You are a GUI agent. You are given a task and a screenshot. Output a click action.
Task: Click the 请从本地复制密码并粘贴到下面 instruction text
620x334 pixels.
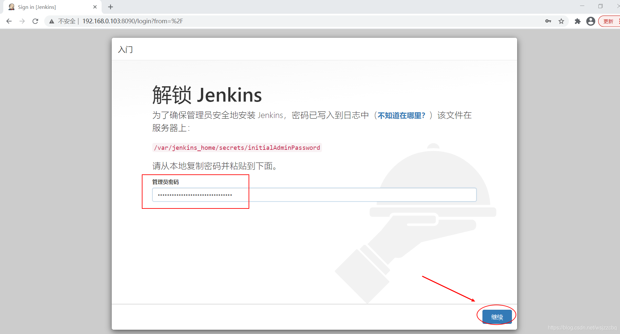point(216,166)
